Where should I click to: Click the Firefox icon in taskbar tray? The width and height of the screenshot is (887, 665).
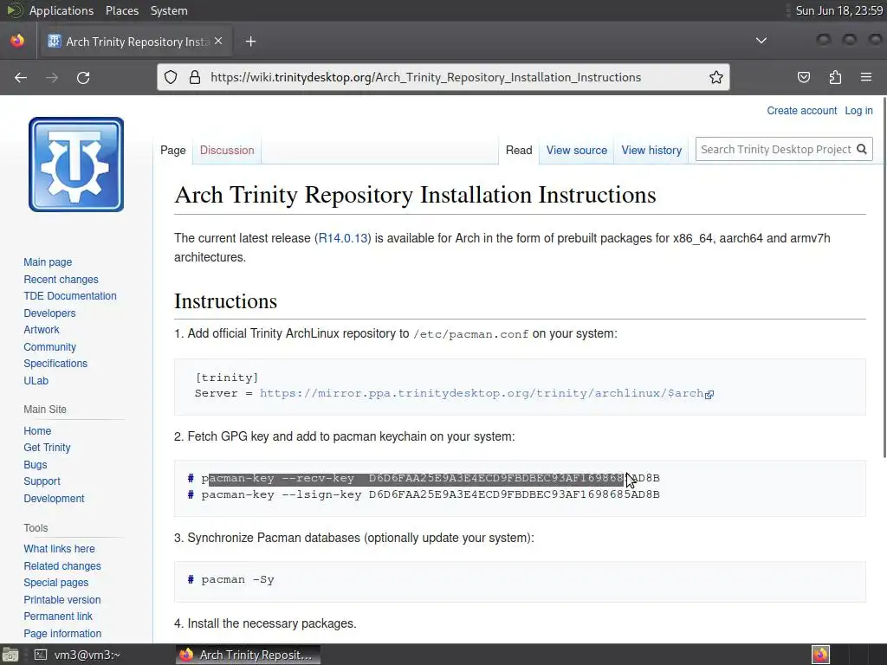tap(820, 655)
